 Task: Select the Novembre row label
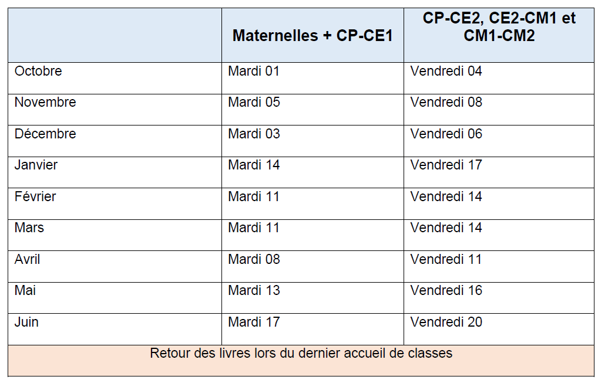coord(45,103)
